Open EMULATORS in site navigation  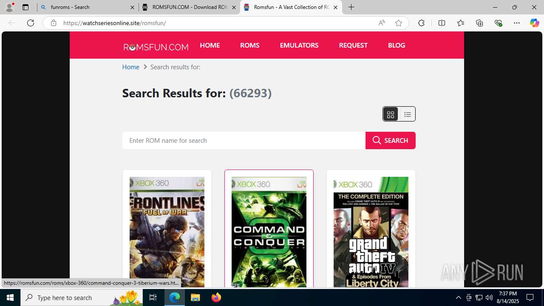(x=299, y=45)
